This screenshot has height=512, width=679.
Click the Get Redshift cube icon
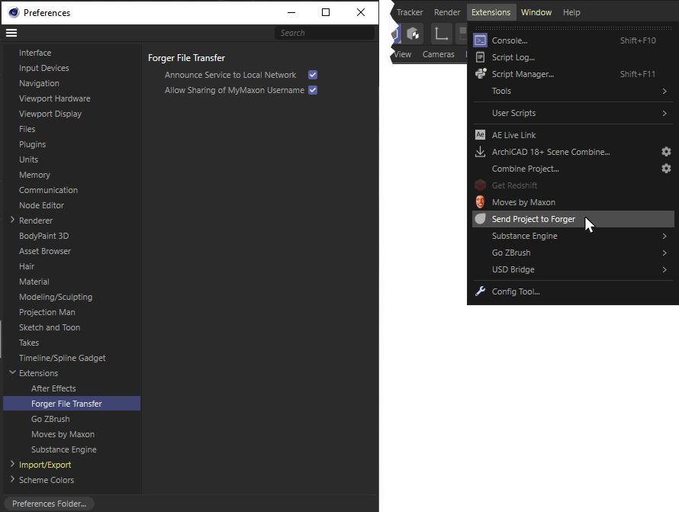pyautogui.click(x=480, y=185)
